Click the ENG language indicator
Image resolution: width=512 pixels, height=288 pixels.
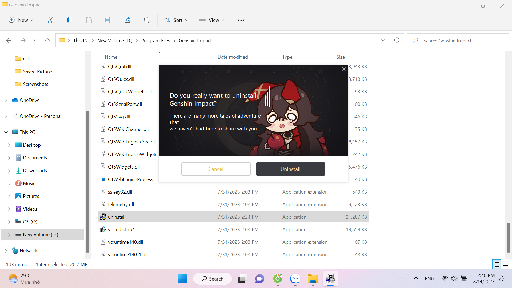tap(430, 279)
